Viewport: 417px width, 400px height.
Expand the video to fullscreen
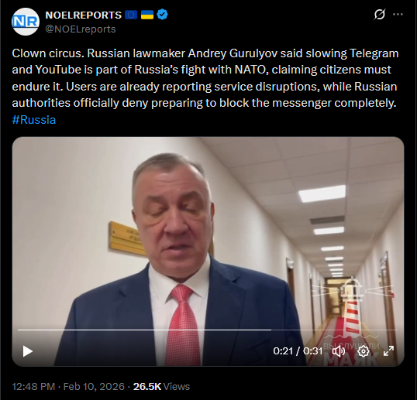coord(388,351)
